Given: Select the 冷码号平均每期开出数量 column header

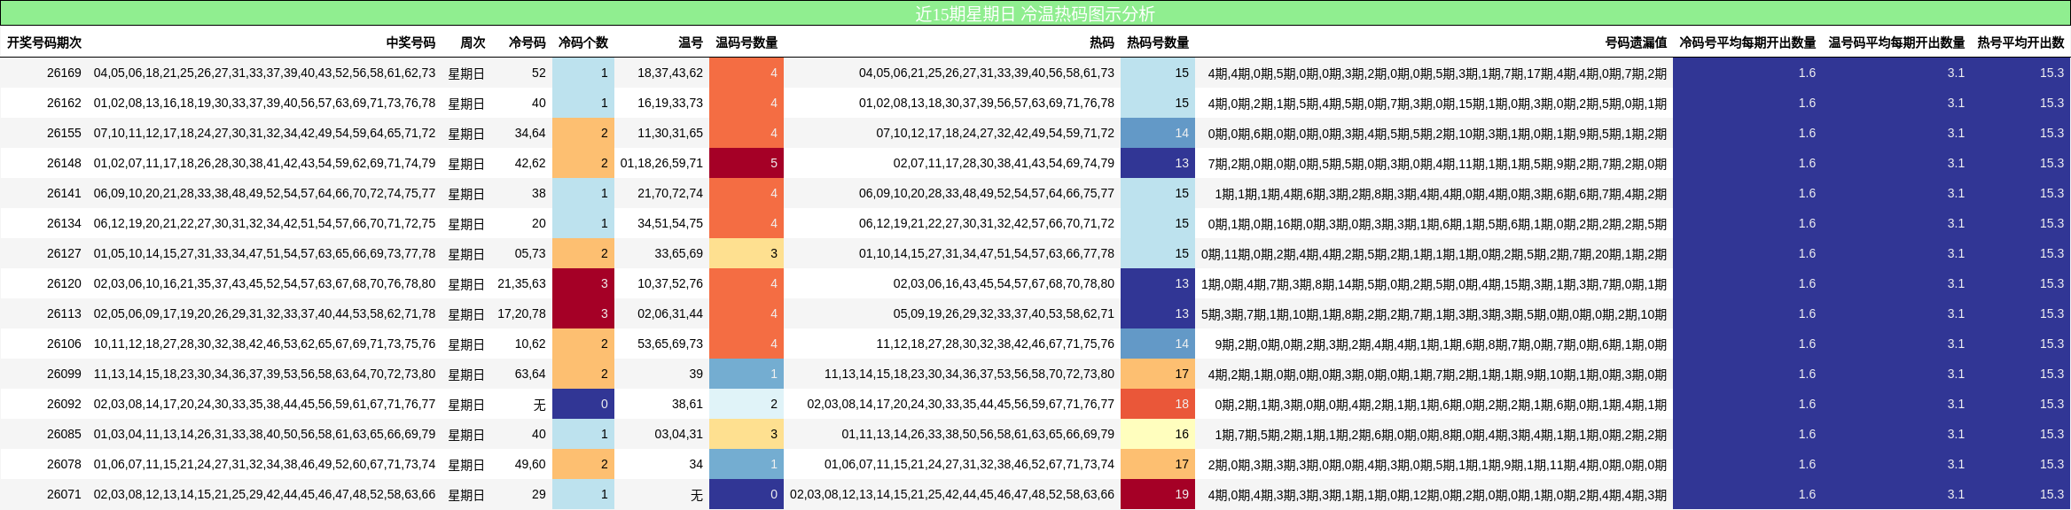Looking at the screenshot, I should (x=1747, y=42).
